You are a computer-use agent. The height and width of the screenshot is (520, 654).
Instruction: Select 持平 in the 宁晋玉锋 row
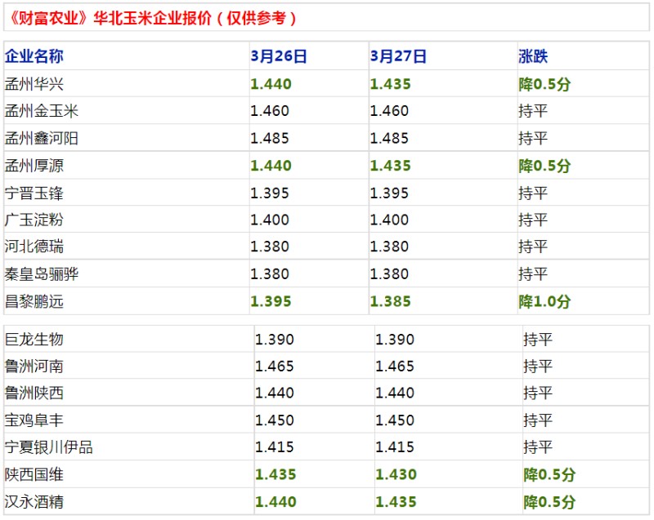(x=533, y=193)
